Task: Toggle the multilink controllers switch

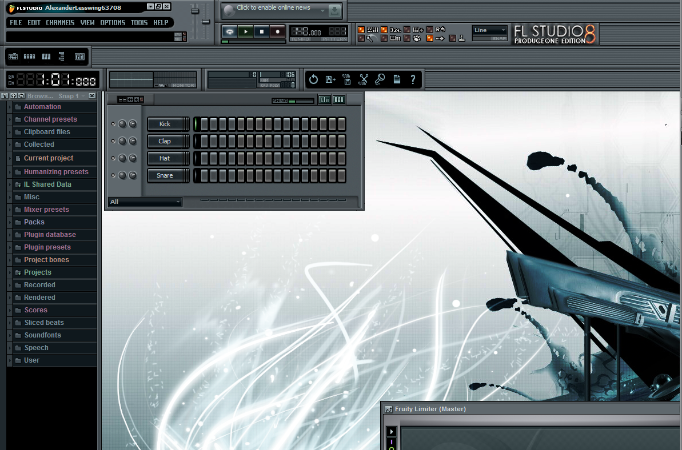Action: (x=453, y=38)
